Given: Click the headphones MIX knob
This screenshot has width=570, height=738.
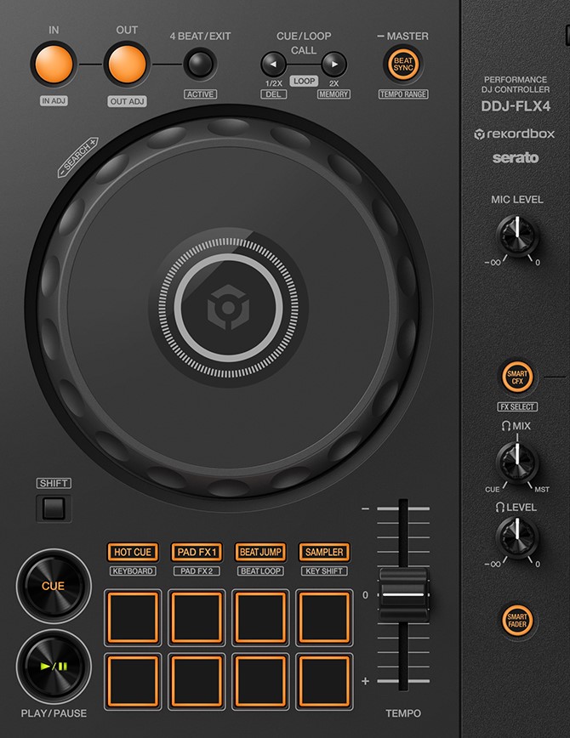Looking at the screenshot, I should coord(517,463).
